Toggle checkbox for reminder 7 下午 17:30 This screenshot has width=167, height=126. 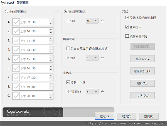coord(16,77)
